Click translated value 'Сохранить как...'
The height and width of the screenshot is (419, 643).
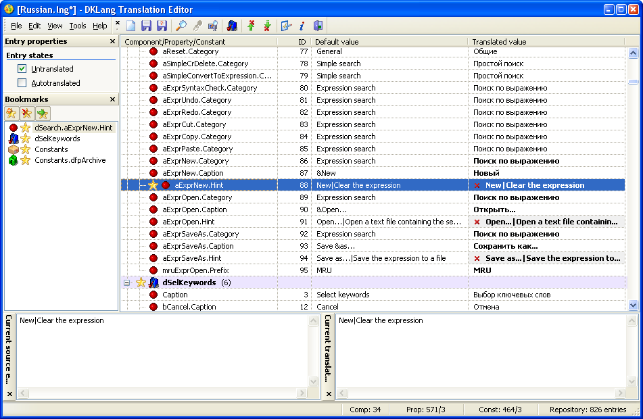coord(505,247)
